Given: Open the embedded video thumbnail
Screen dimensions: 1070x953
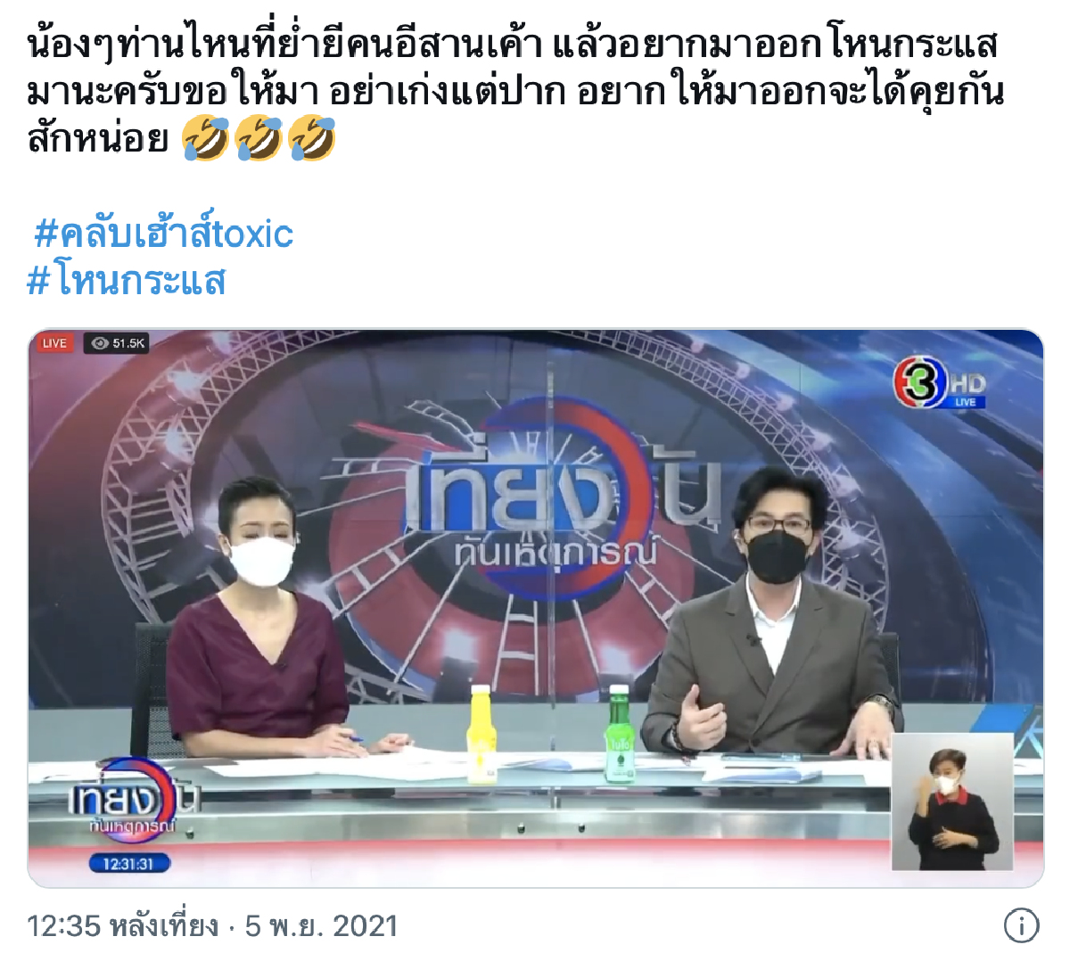Looking at the screenshot, I should (535, 608).
